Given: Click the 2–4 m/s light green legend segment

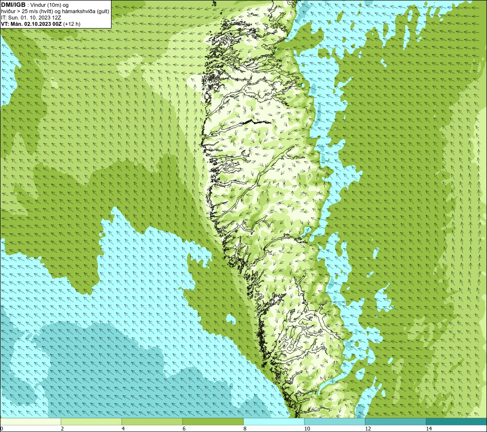Looking at the screenshot, I should 92,421.
